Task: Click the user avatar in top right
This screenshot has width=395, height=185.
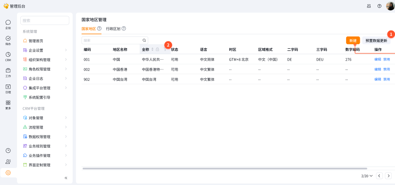Action: pyautogui.click(x=390, y=6)
